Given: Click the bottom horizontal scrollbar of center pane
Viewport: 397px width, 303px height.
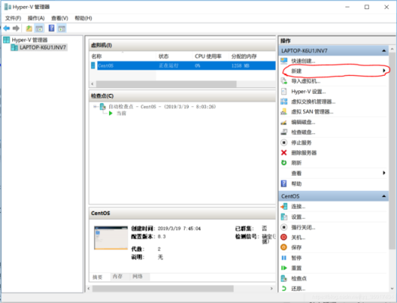Looking at the screenshot, I should (x=163, y=289).
